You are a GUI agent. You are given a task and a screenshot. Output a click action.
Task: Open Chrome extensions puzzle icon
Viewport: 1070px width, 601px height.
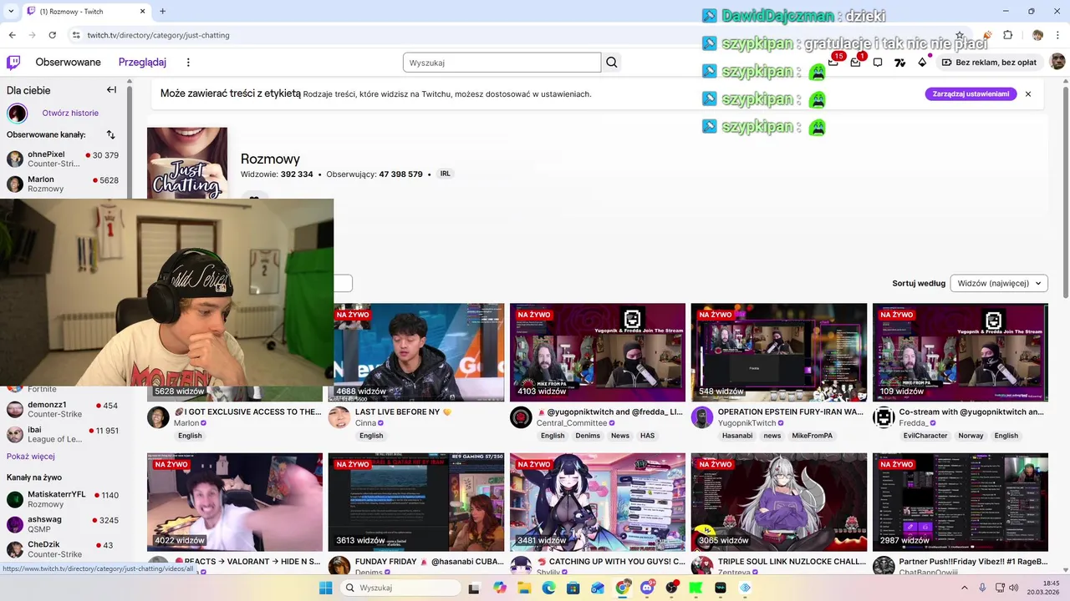tap(1008, 35)
